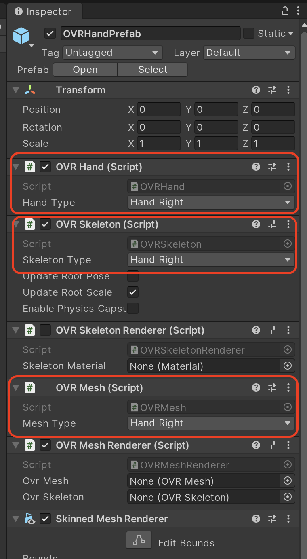Click the Inspector lock icon

[285, 11]
